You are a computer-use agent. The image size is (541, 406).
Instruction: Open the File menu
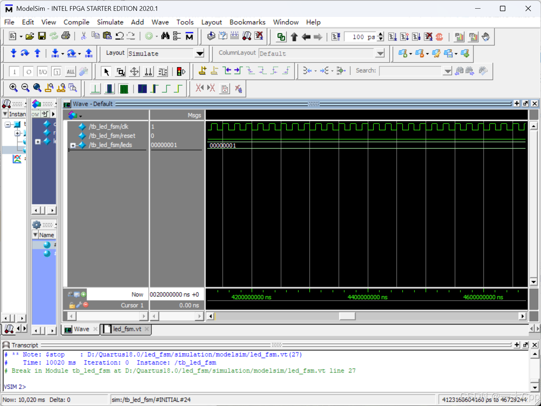pos(9,22)
